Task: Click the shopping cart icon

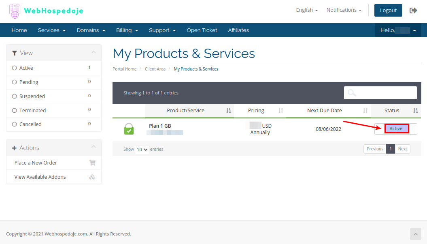Action: (x=92, y=163)
